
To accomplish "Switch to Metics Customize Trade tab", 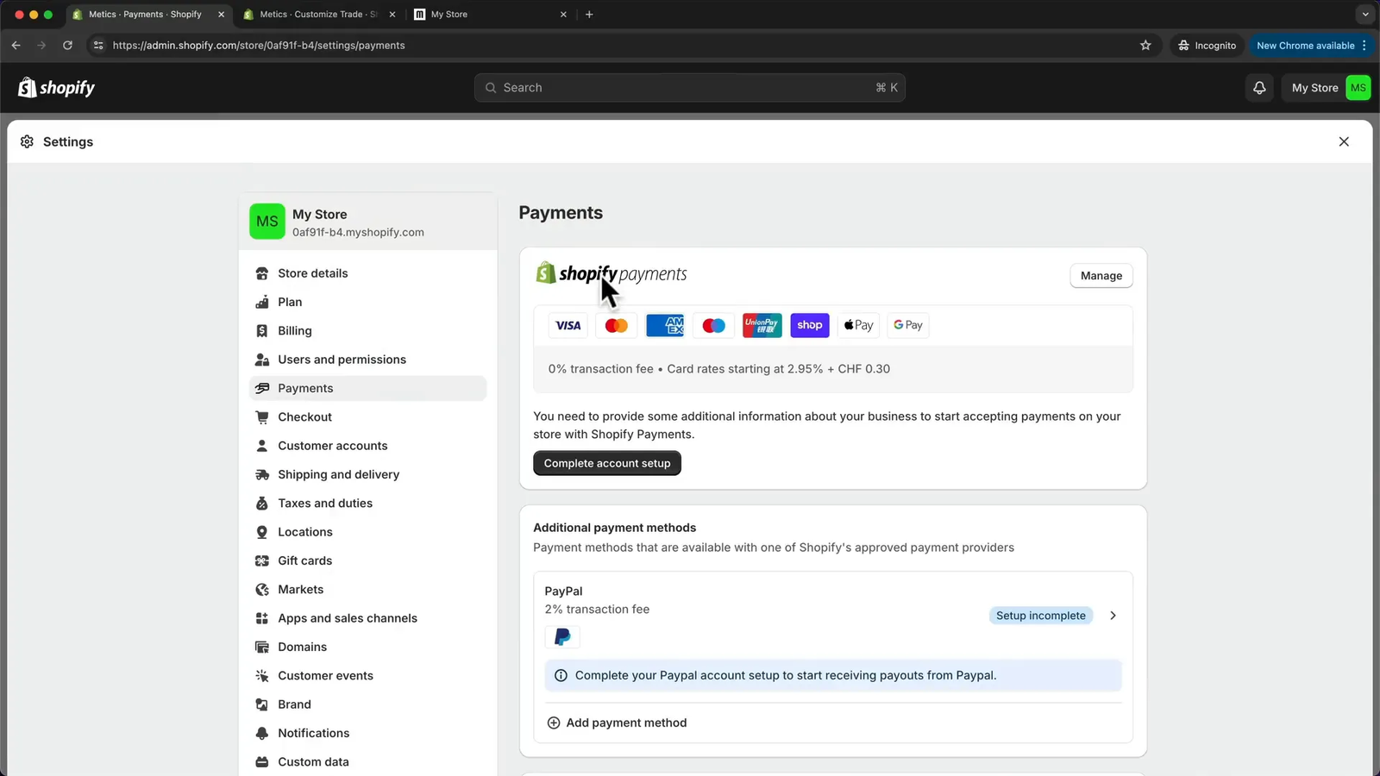I will [319, 15].
